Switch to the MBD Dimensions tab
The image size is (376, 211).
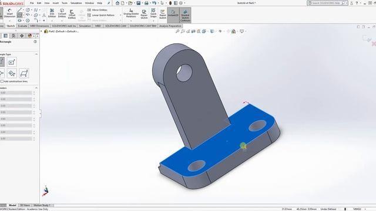point(39,26)
